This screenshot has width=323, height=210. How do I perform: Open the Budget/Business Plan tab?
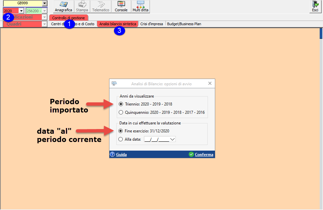pyautogui.click(x=184, y=24)
